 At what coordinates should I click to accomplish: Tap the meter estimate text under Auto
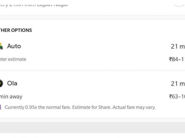pos(13,59)
